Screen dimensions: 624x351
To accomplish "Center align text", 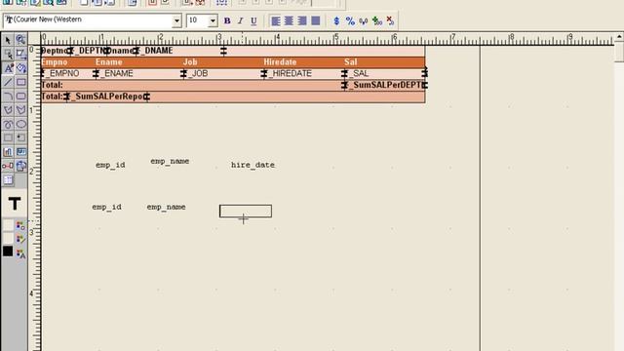I will pos(289,20).
